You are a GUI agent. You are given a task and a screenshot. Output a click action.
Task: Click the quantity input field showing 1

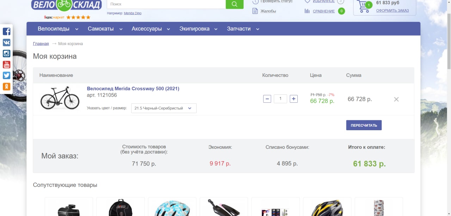coord(280,99)
